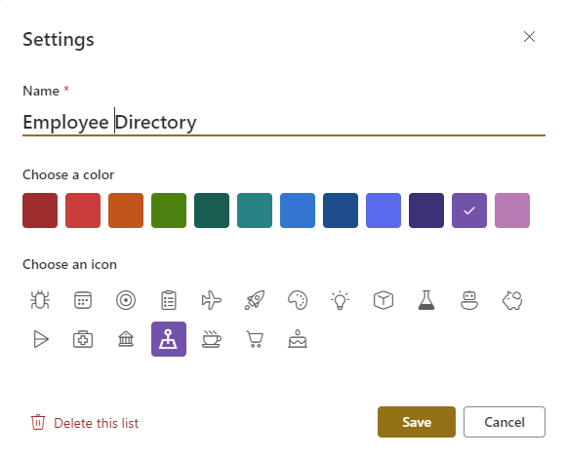Screen dimensions: 566x457
Task: Choose the lightbulb icon
Action: pyautogui.click(x=341, y=300)
